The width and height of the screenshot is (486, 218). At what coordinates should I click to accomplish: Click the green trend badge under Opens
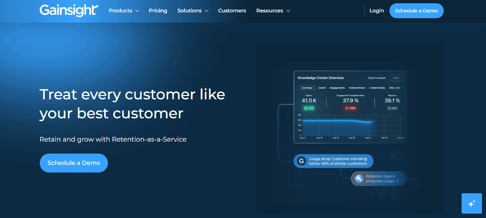point(308,108)
